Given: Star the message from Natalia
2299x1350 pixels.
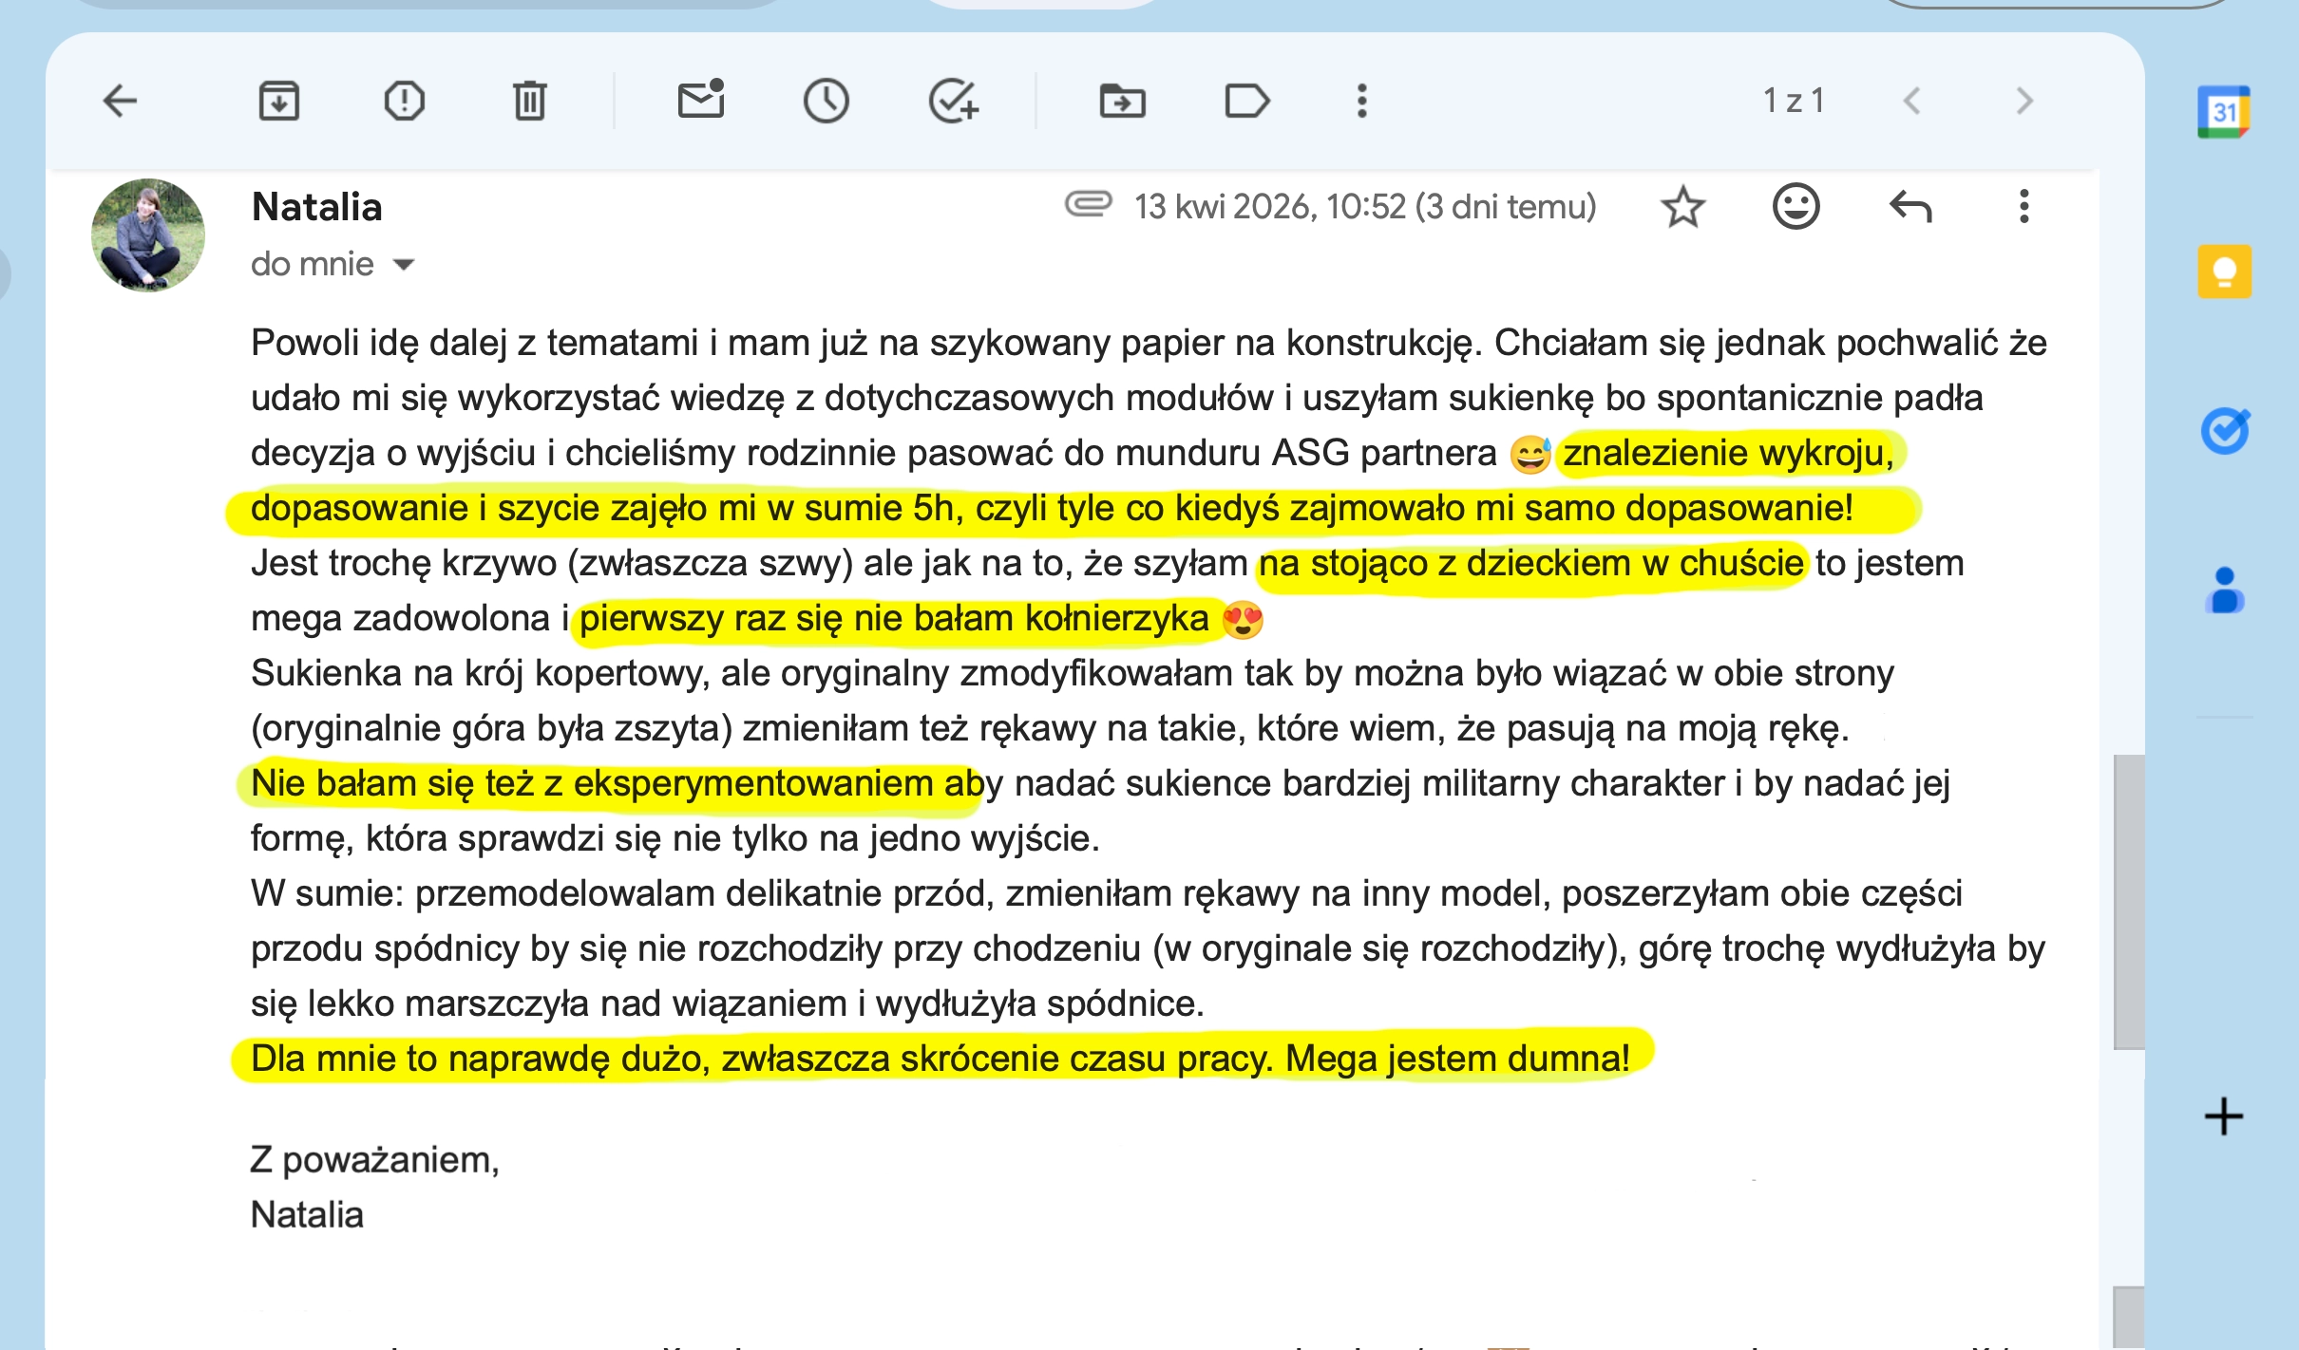Looking at the screenshot, I should 1683,207.
